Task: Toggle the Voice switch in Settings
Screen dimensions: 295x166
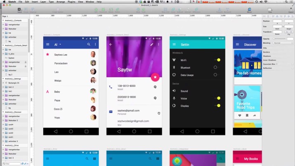Action: [217, 98]
